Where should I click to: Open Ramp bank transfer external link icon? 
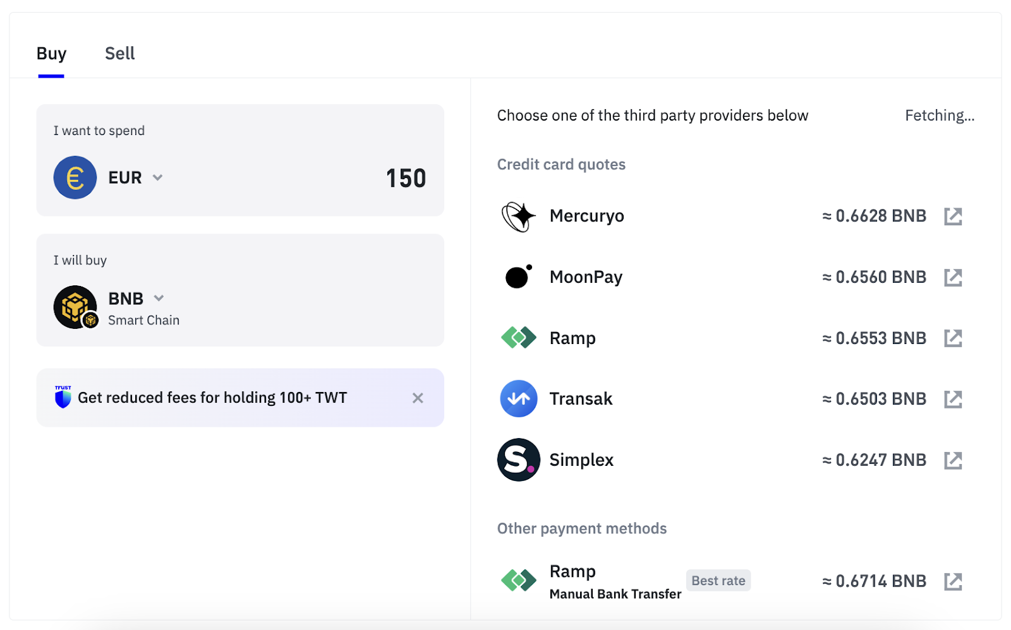pyautogui.click(x=953, y=581)
